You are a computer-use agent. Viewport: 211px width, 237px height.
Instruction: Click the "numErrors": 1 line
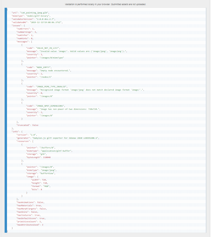26,29
